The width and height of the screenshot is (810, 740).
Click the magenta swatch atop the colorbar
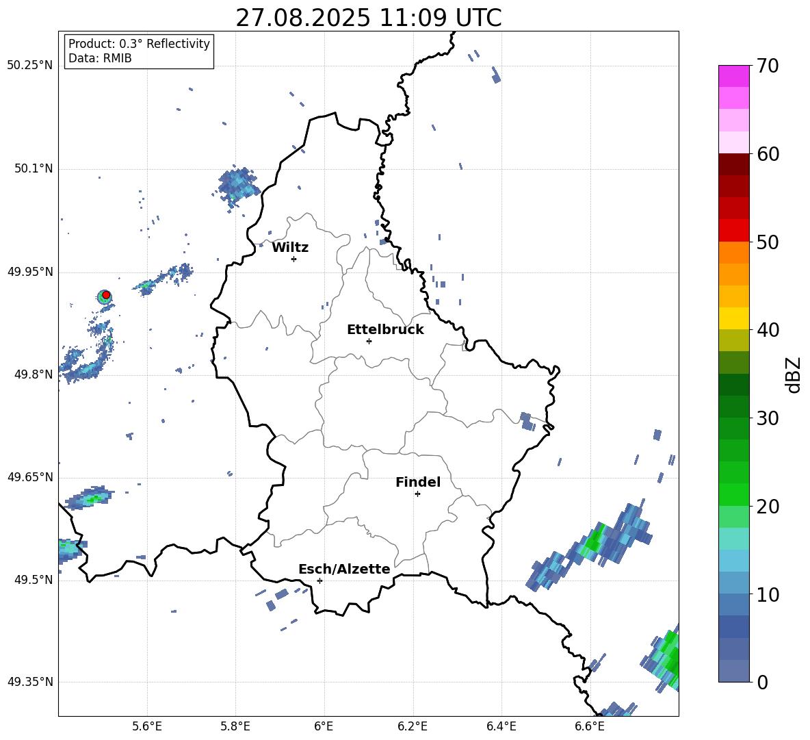coord(733,76)
